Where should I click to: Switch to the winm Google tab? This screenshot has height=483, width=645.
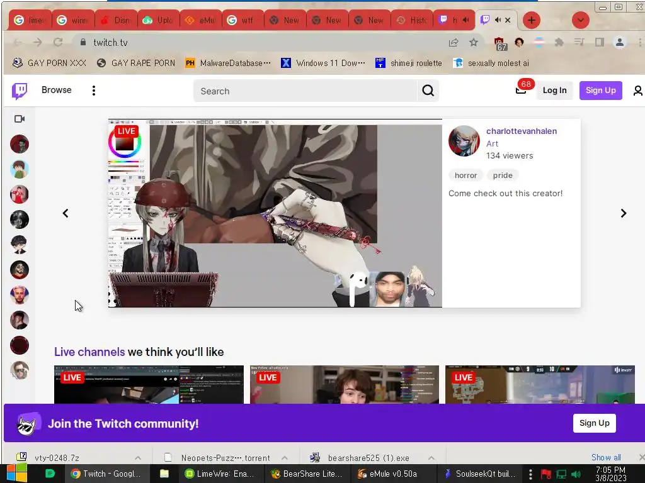(x=74, y=20)
